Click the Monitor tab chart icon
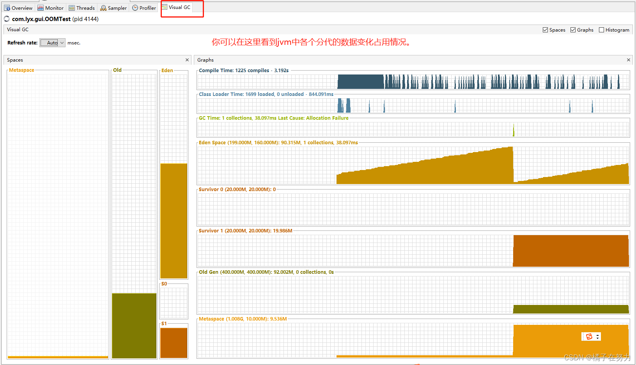Screen dimensions: 636x365 [41, 8]
